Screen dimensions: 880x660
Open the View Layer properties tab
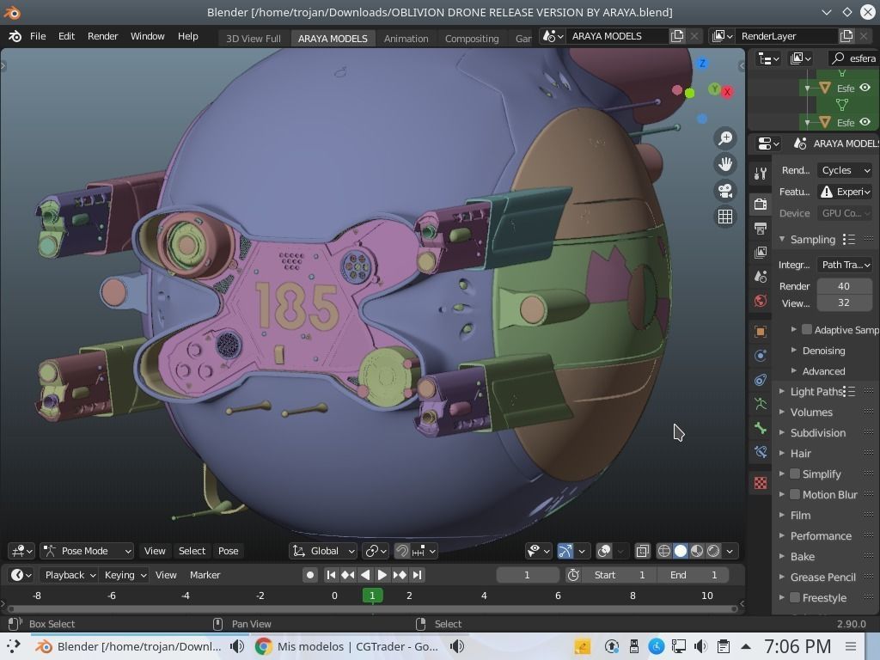(761, 252)
